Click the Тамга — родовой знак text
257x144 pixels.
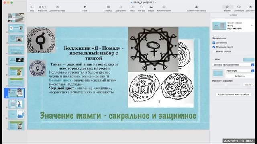(x=84, y=66)
